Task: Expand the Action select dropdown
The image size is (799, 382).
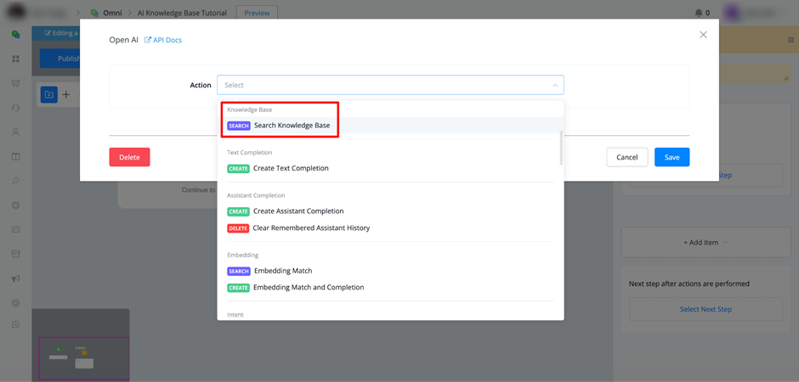Action: [x=390, y=85]
